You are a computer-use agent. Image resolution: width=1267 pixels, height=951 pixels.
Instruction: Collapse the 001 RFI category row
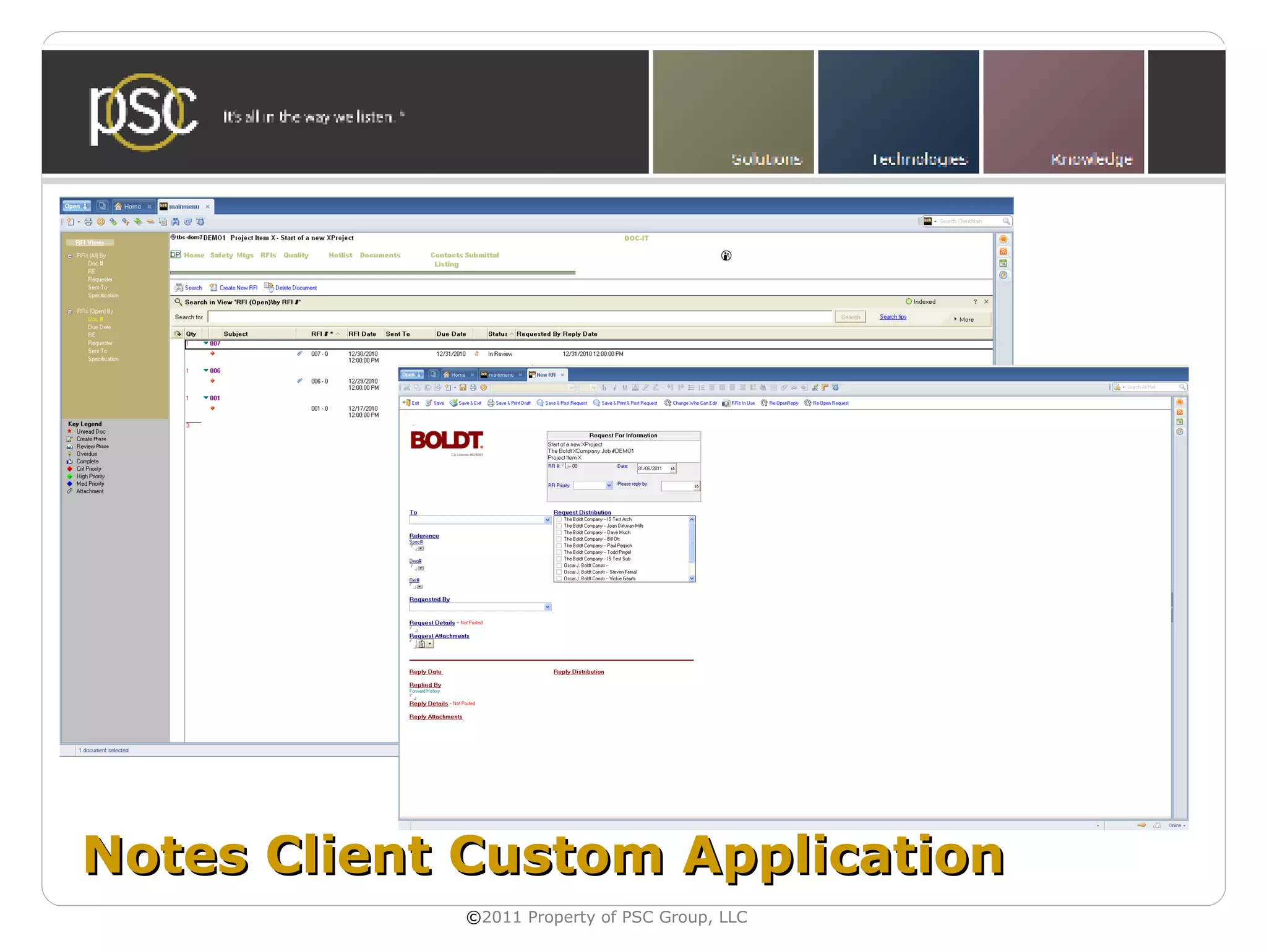[x=206, y=398]
